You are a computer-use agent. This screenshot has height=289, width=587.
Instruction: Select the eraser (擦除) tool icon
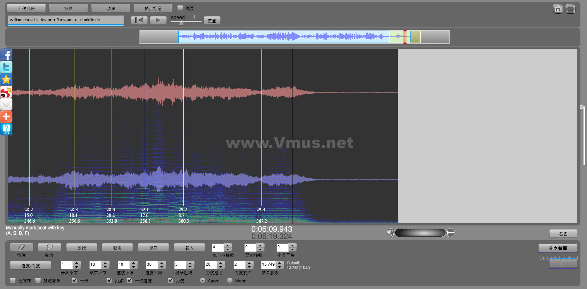click(x=21, y=247)
